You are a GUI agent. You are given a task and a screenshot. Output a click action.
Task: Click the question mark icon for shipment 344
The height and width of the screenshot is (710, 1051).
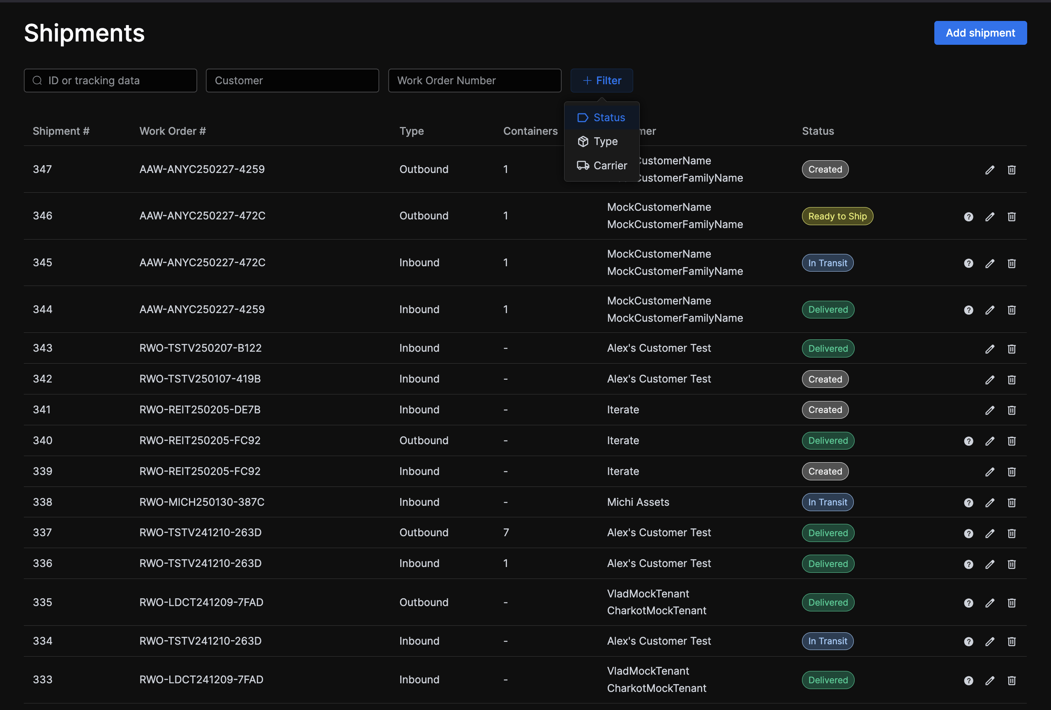(968, 310)
